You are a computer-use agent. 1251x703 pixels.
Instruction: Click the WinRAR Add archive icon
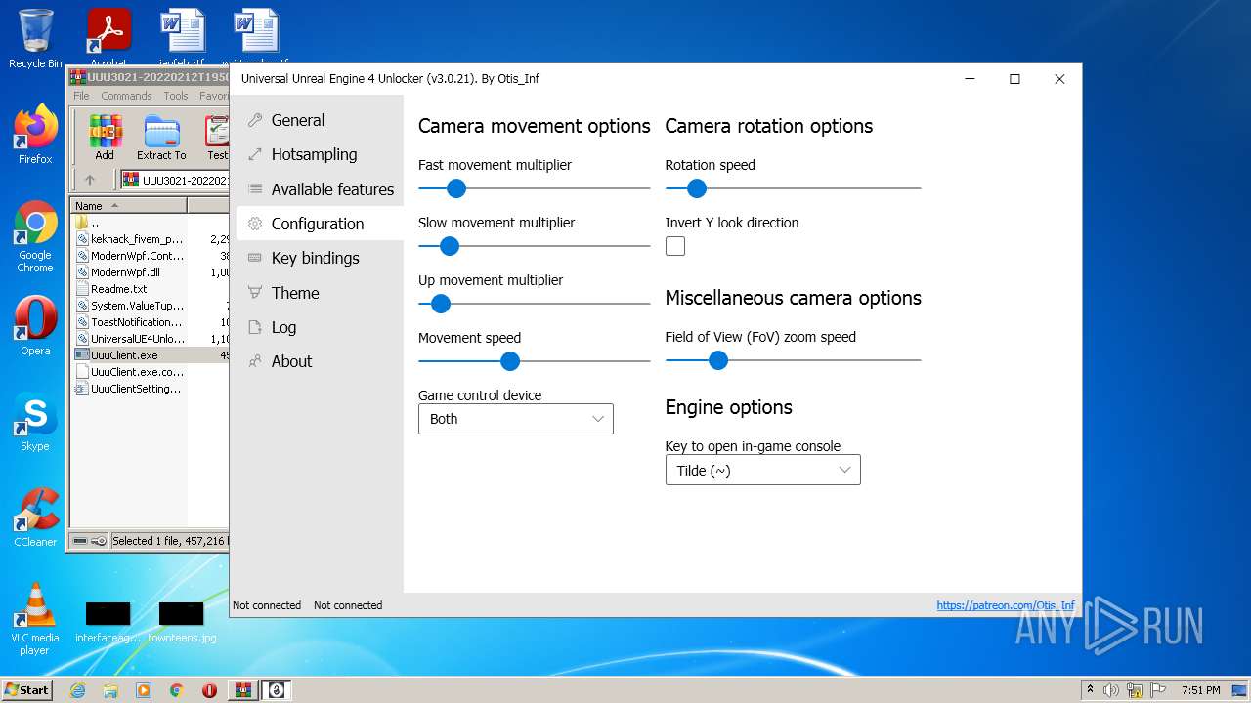105,138
